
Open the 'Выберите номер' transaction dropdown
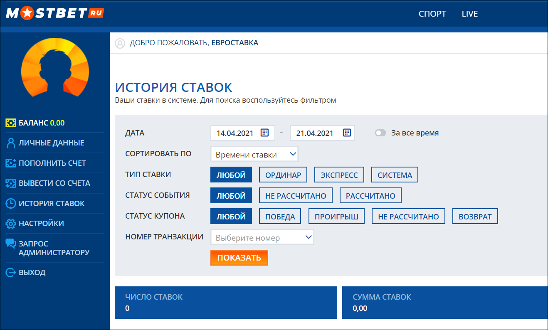coord(262,237)
